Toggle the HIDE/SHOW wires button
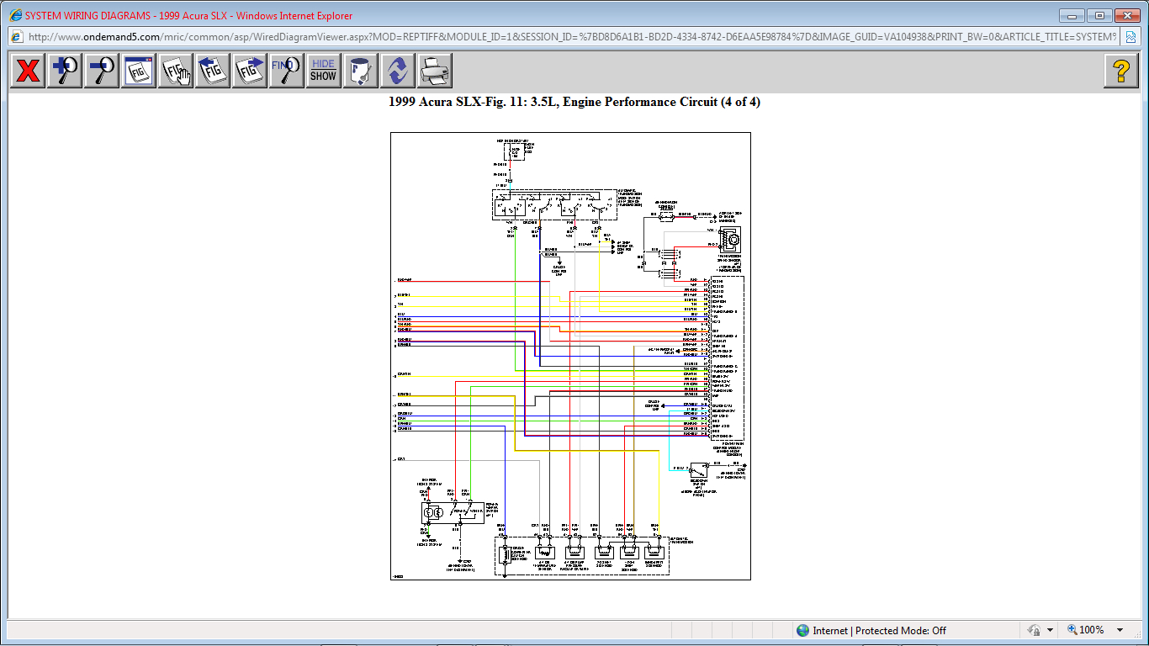 pyautogui.click(x=323, y=71)
